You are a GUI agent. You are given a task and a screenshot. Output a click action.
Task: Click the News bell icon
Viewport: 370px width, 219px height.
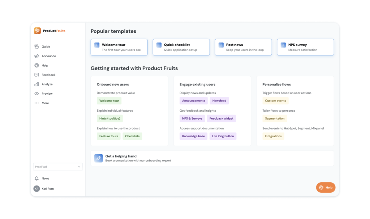36,178
